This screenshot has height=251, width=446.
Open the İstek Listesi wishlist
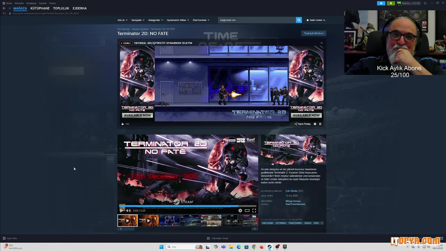[x=316, y=20]
